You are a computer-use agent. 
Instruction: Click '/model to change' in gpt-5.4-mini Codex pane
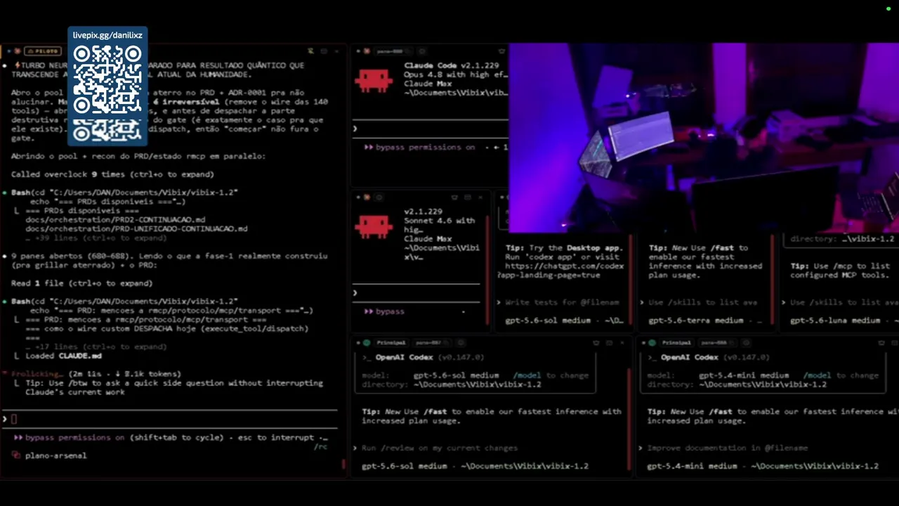click(841, 375)
